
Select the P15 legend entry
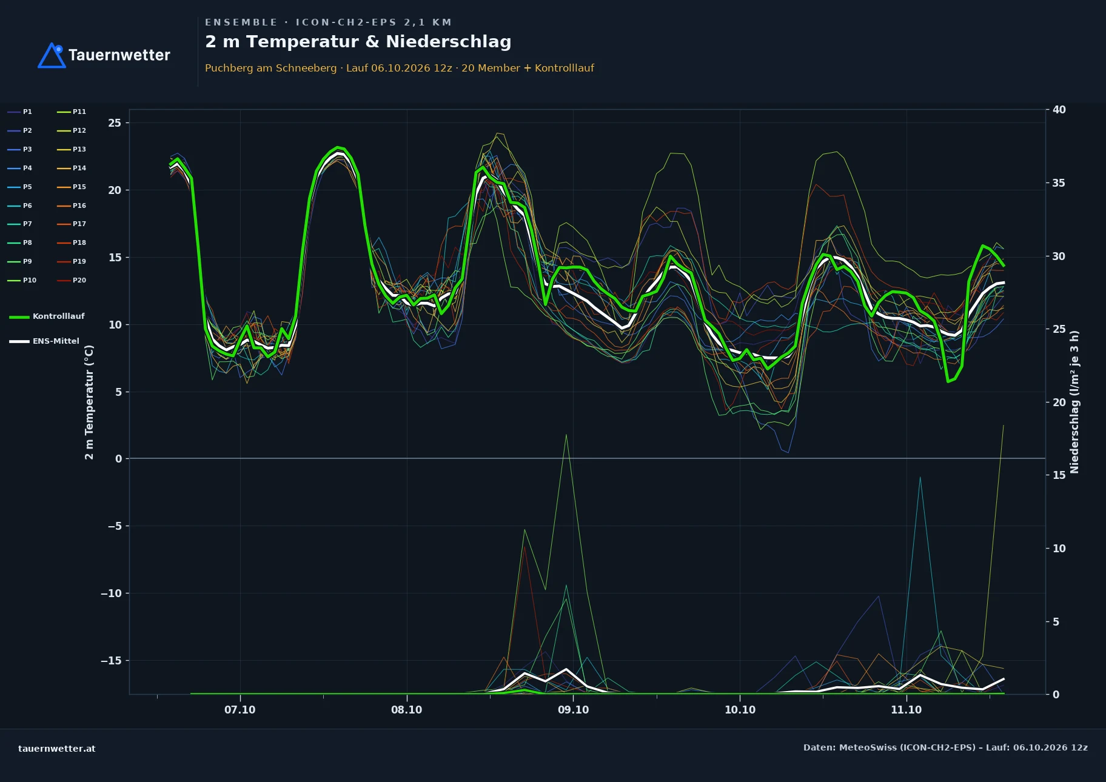pos(72,187)
